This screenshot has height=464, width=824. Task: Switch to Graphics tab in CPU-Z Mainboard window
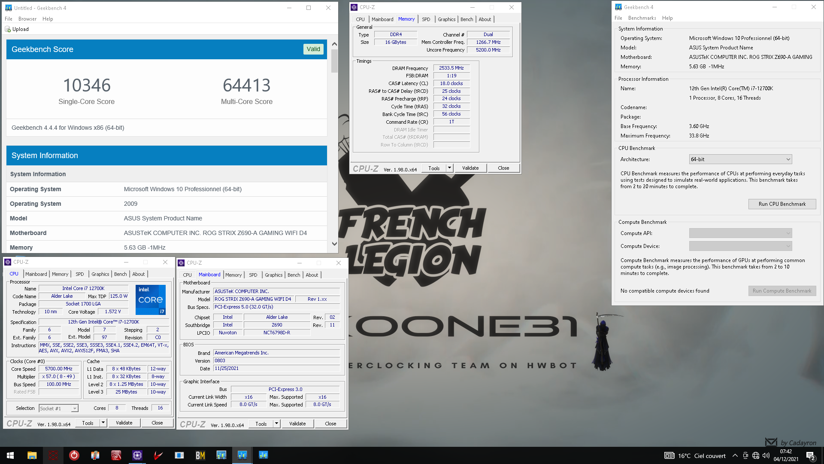(x=273, y=275)
